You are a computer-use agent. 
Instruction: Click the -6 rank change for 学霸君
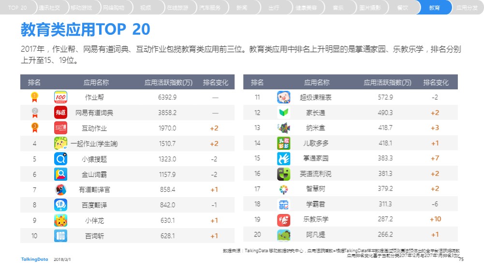(x=435, y=204)
